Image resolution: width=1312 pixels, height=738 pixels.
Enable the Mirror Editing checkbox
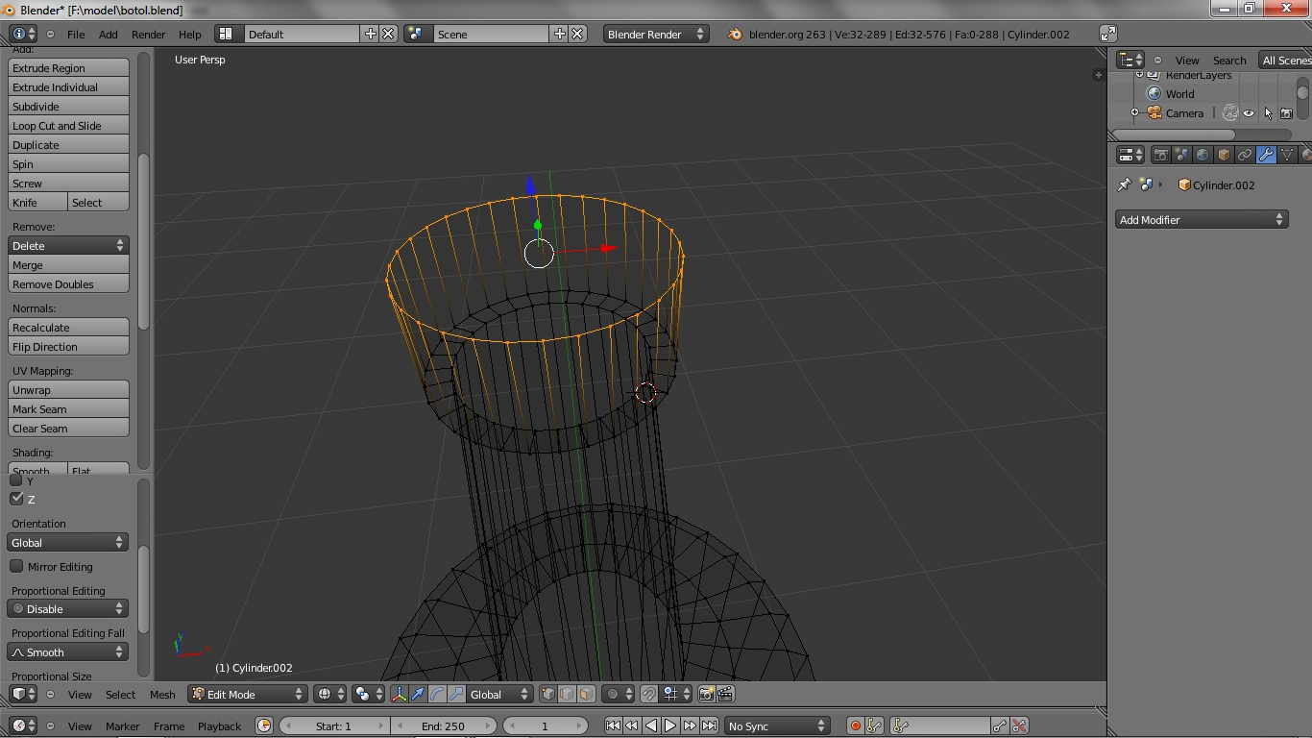tap(16, 566)
